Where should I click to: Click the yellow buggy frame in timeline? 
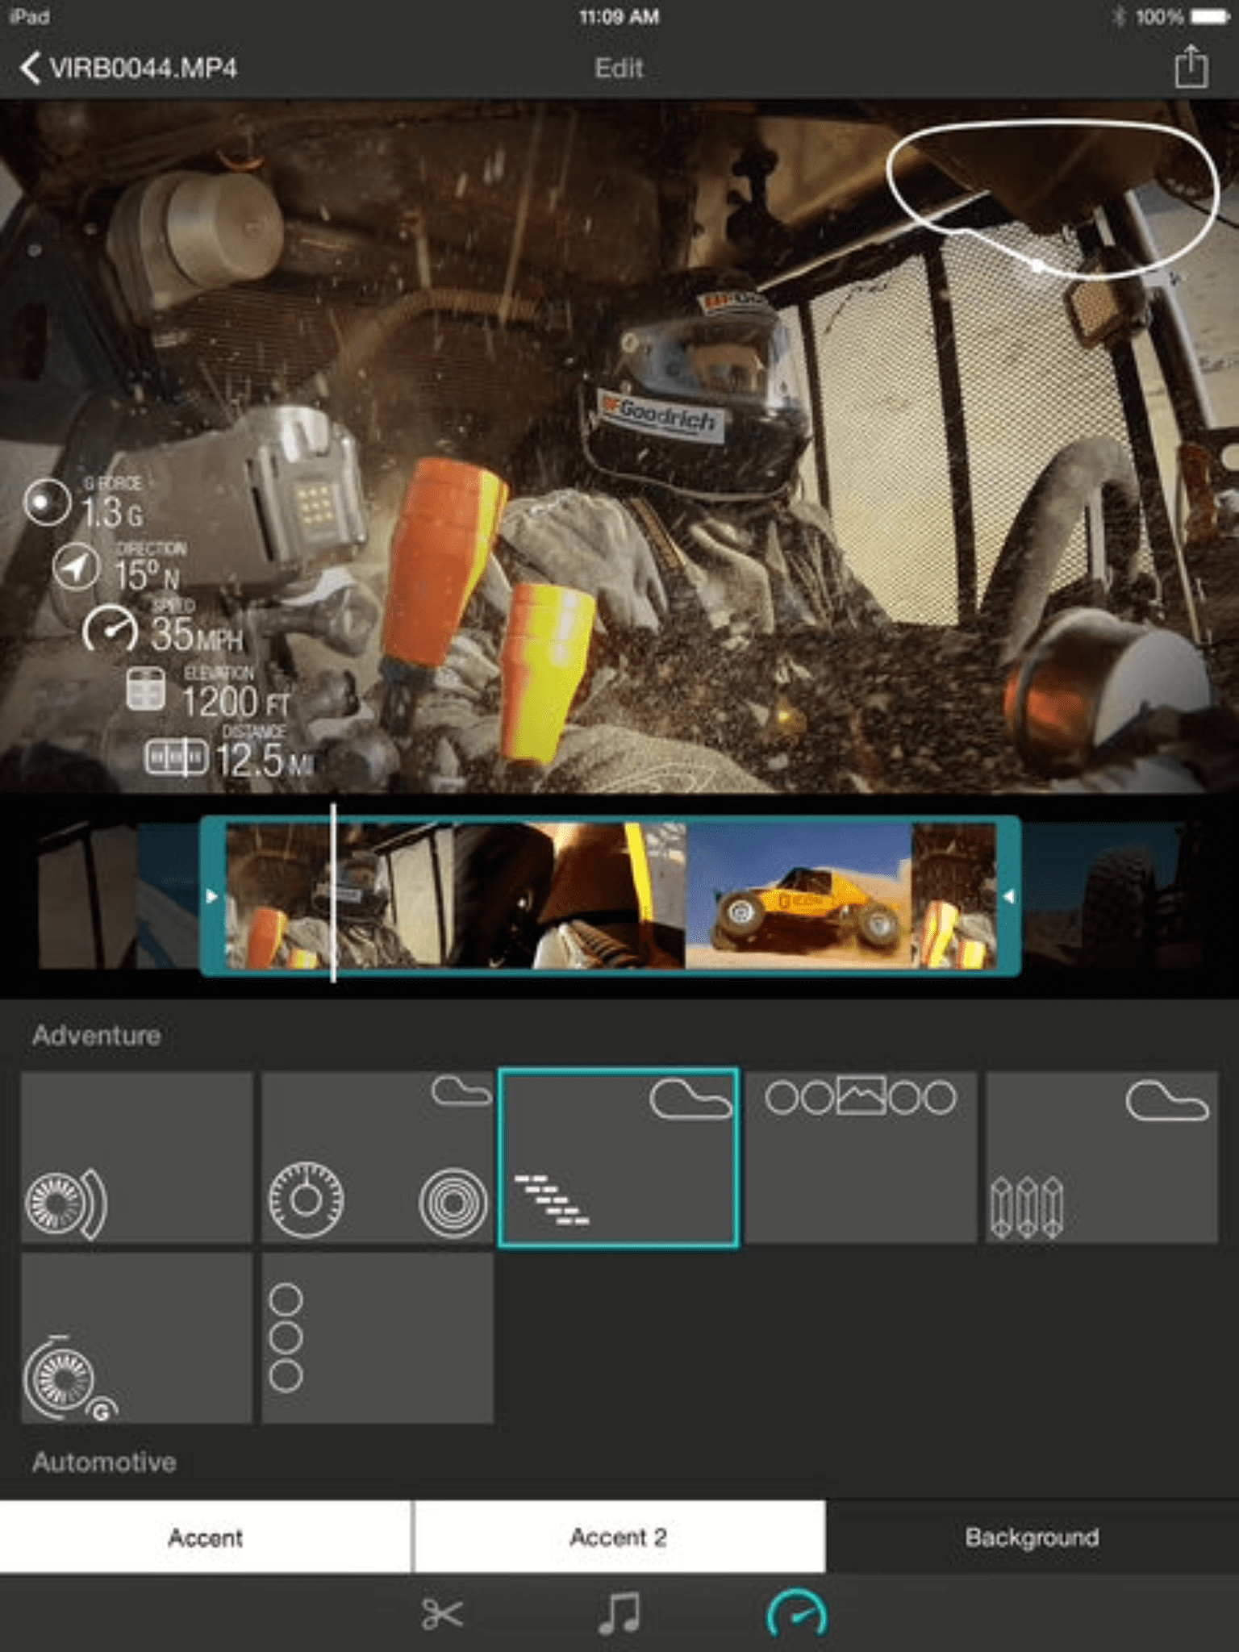click(x=799, y=896)
